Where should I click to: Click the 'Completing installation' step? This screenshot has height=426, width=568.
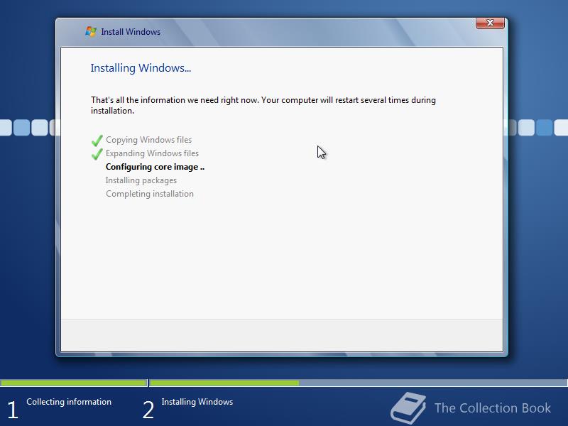coord(150,194)
